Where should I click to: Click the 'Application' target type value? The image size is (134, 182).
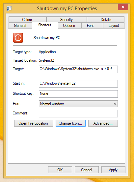[x=47, y=52]
